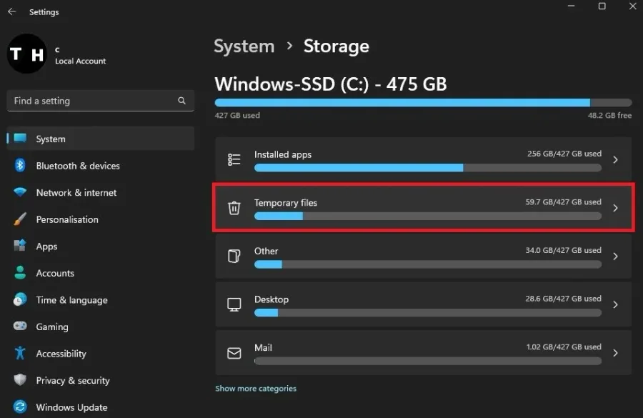Open Privacy & security settings
Viewport: 643px width, 418px height.
pos(101,380)
